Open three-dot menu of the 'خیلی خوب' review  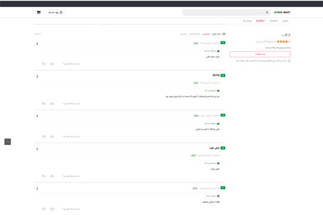click(37, 149)
